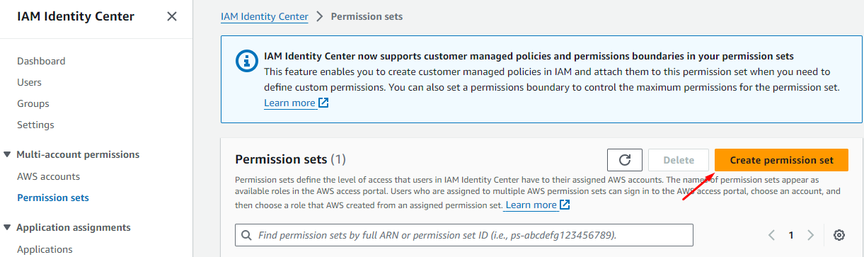This screenshot has width=864, height=257.
Task: Open table preferences gear icon
Action: [839, 235]
